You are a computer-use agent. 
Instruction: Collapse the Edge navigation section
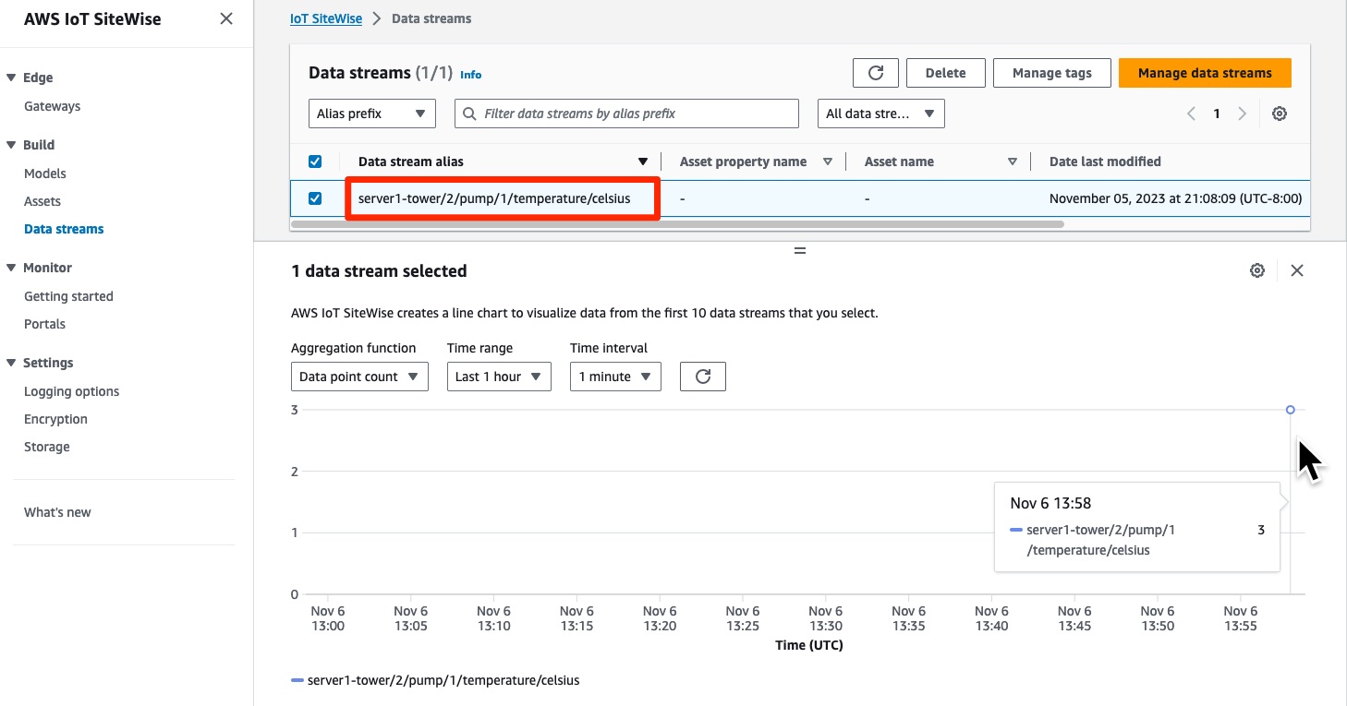coord(12,78)
